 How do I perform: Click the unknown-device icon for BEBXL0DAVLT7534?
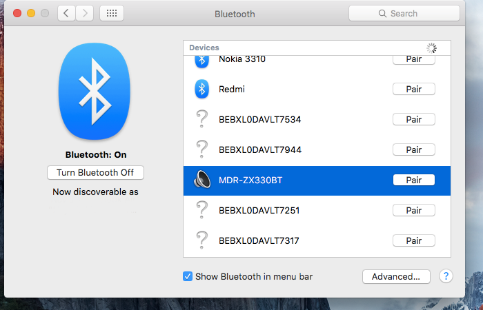click(201, 119)
